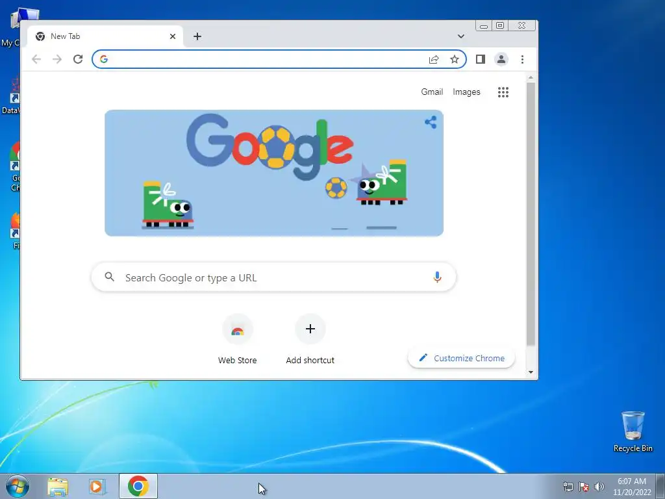The width and height of the screenshot is (665, 499).
Task: Click the page scroll-down arrow
Action: [531, 372]
